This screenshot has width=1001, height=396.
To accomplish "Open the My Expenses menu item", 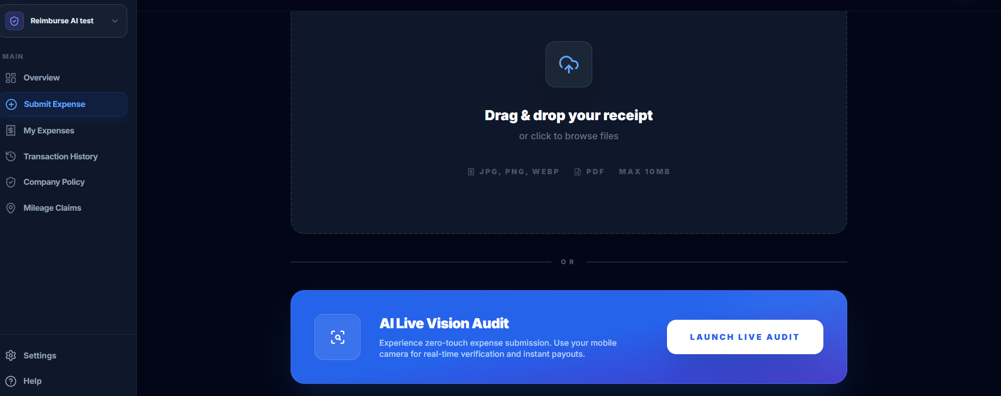I will 64,130.
